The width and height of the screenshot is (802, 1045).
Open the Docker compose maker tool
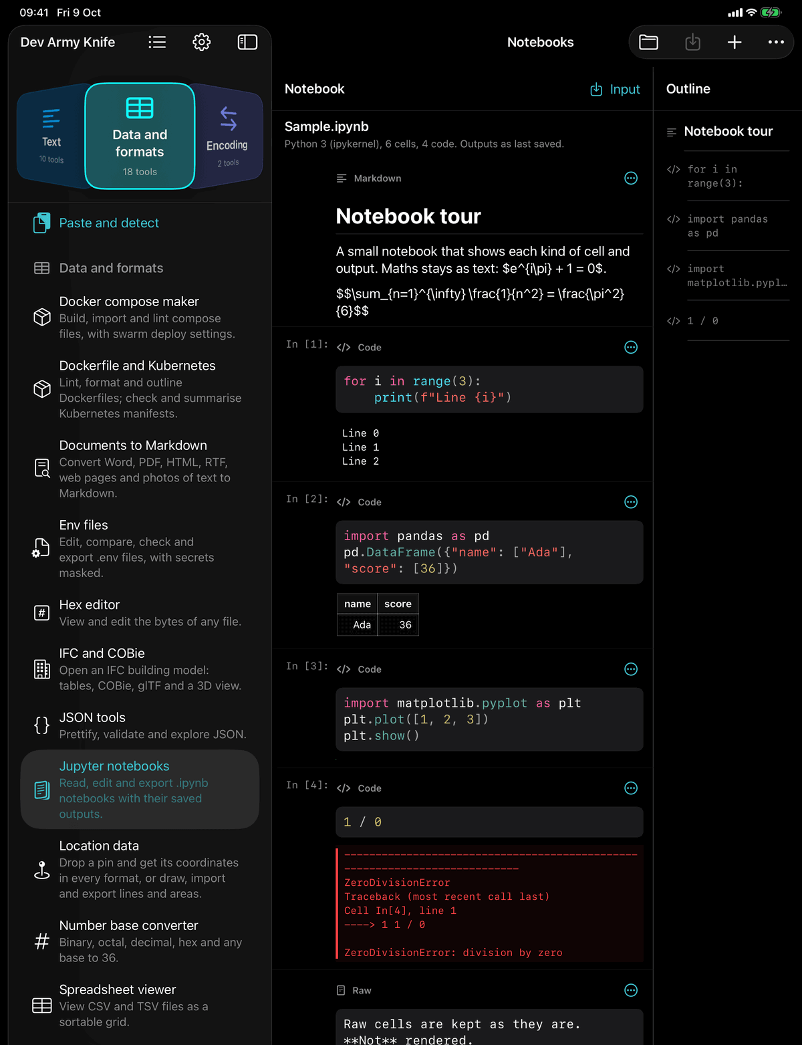[140, 317]
